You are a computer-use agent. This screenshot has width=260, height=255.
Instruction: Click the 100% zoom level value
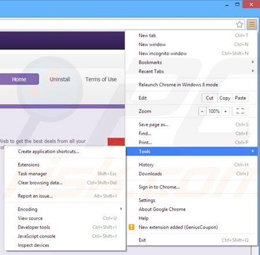[x=214, y=111]
